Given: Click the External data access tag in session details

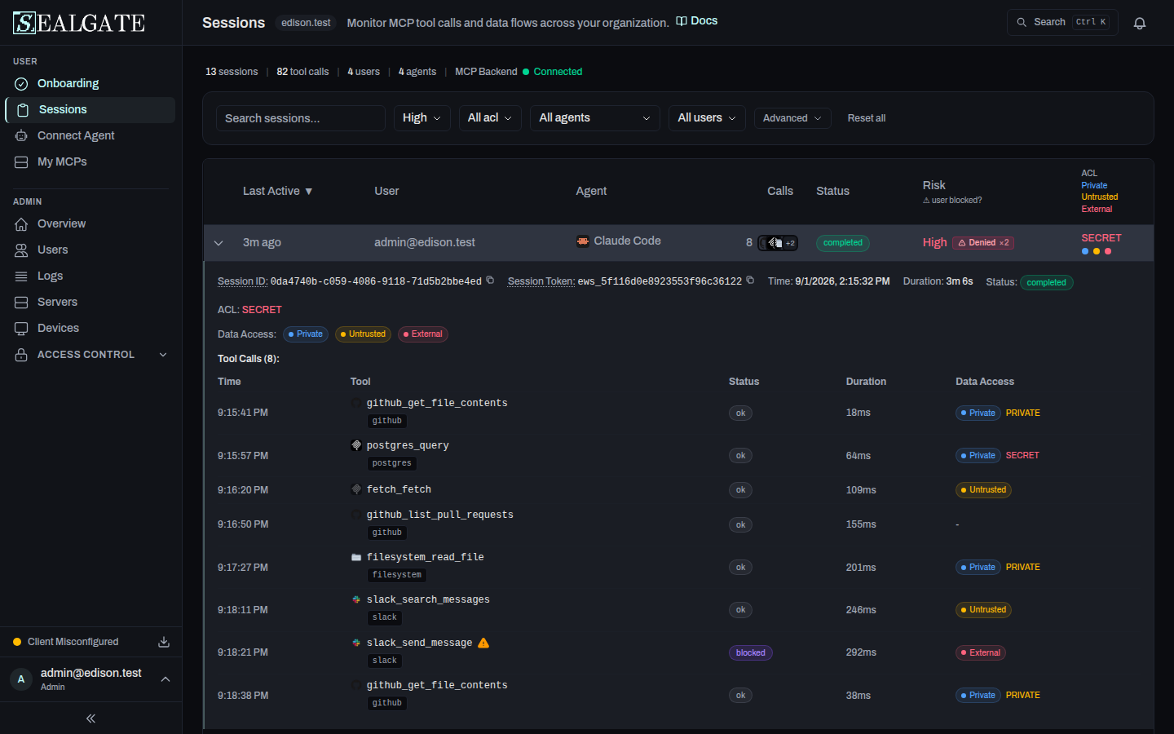Looking at the screenshot, I should [423, 334].
